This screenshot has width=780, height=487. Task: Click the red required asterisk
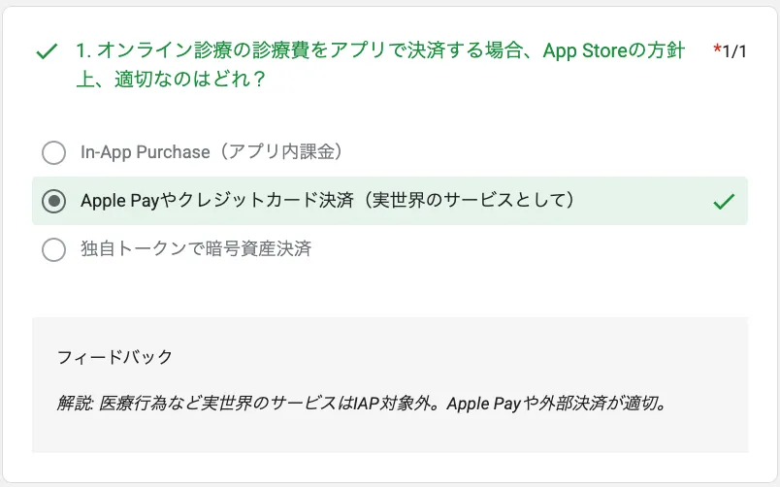tap(717, 49)
